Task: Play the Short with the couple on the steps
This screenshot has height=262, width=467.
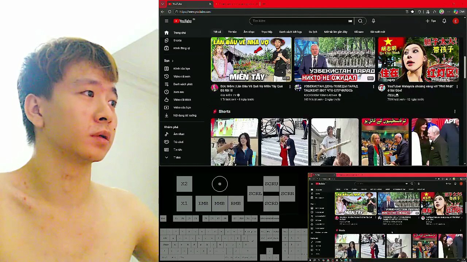Action: 285,142
